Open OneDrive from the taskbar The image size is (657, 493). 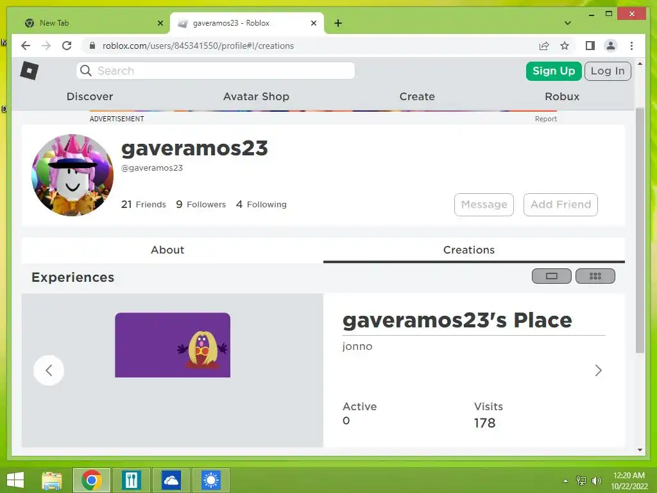pyautogui.click(x=171, y=480)
